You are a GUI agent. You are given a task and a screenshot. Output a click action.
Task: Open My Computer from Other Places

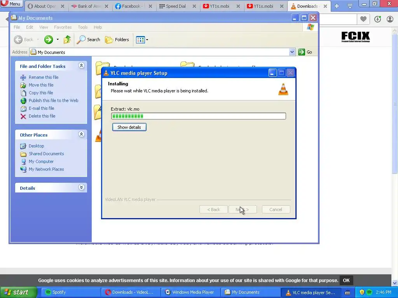pyautogui.click(x=41, y=161)
